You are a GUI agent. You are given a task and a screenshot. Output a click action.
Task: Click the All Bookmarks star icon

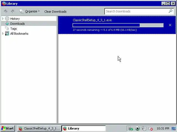pos(7,34)
